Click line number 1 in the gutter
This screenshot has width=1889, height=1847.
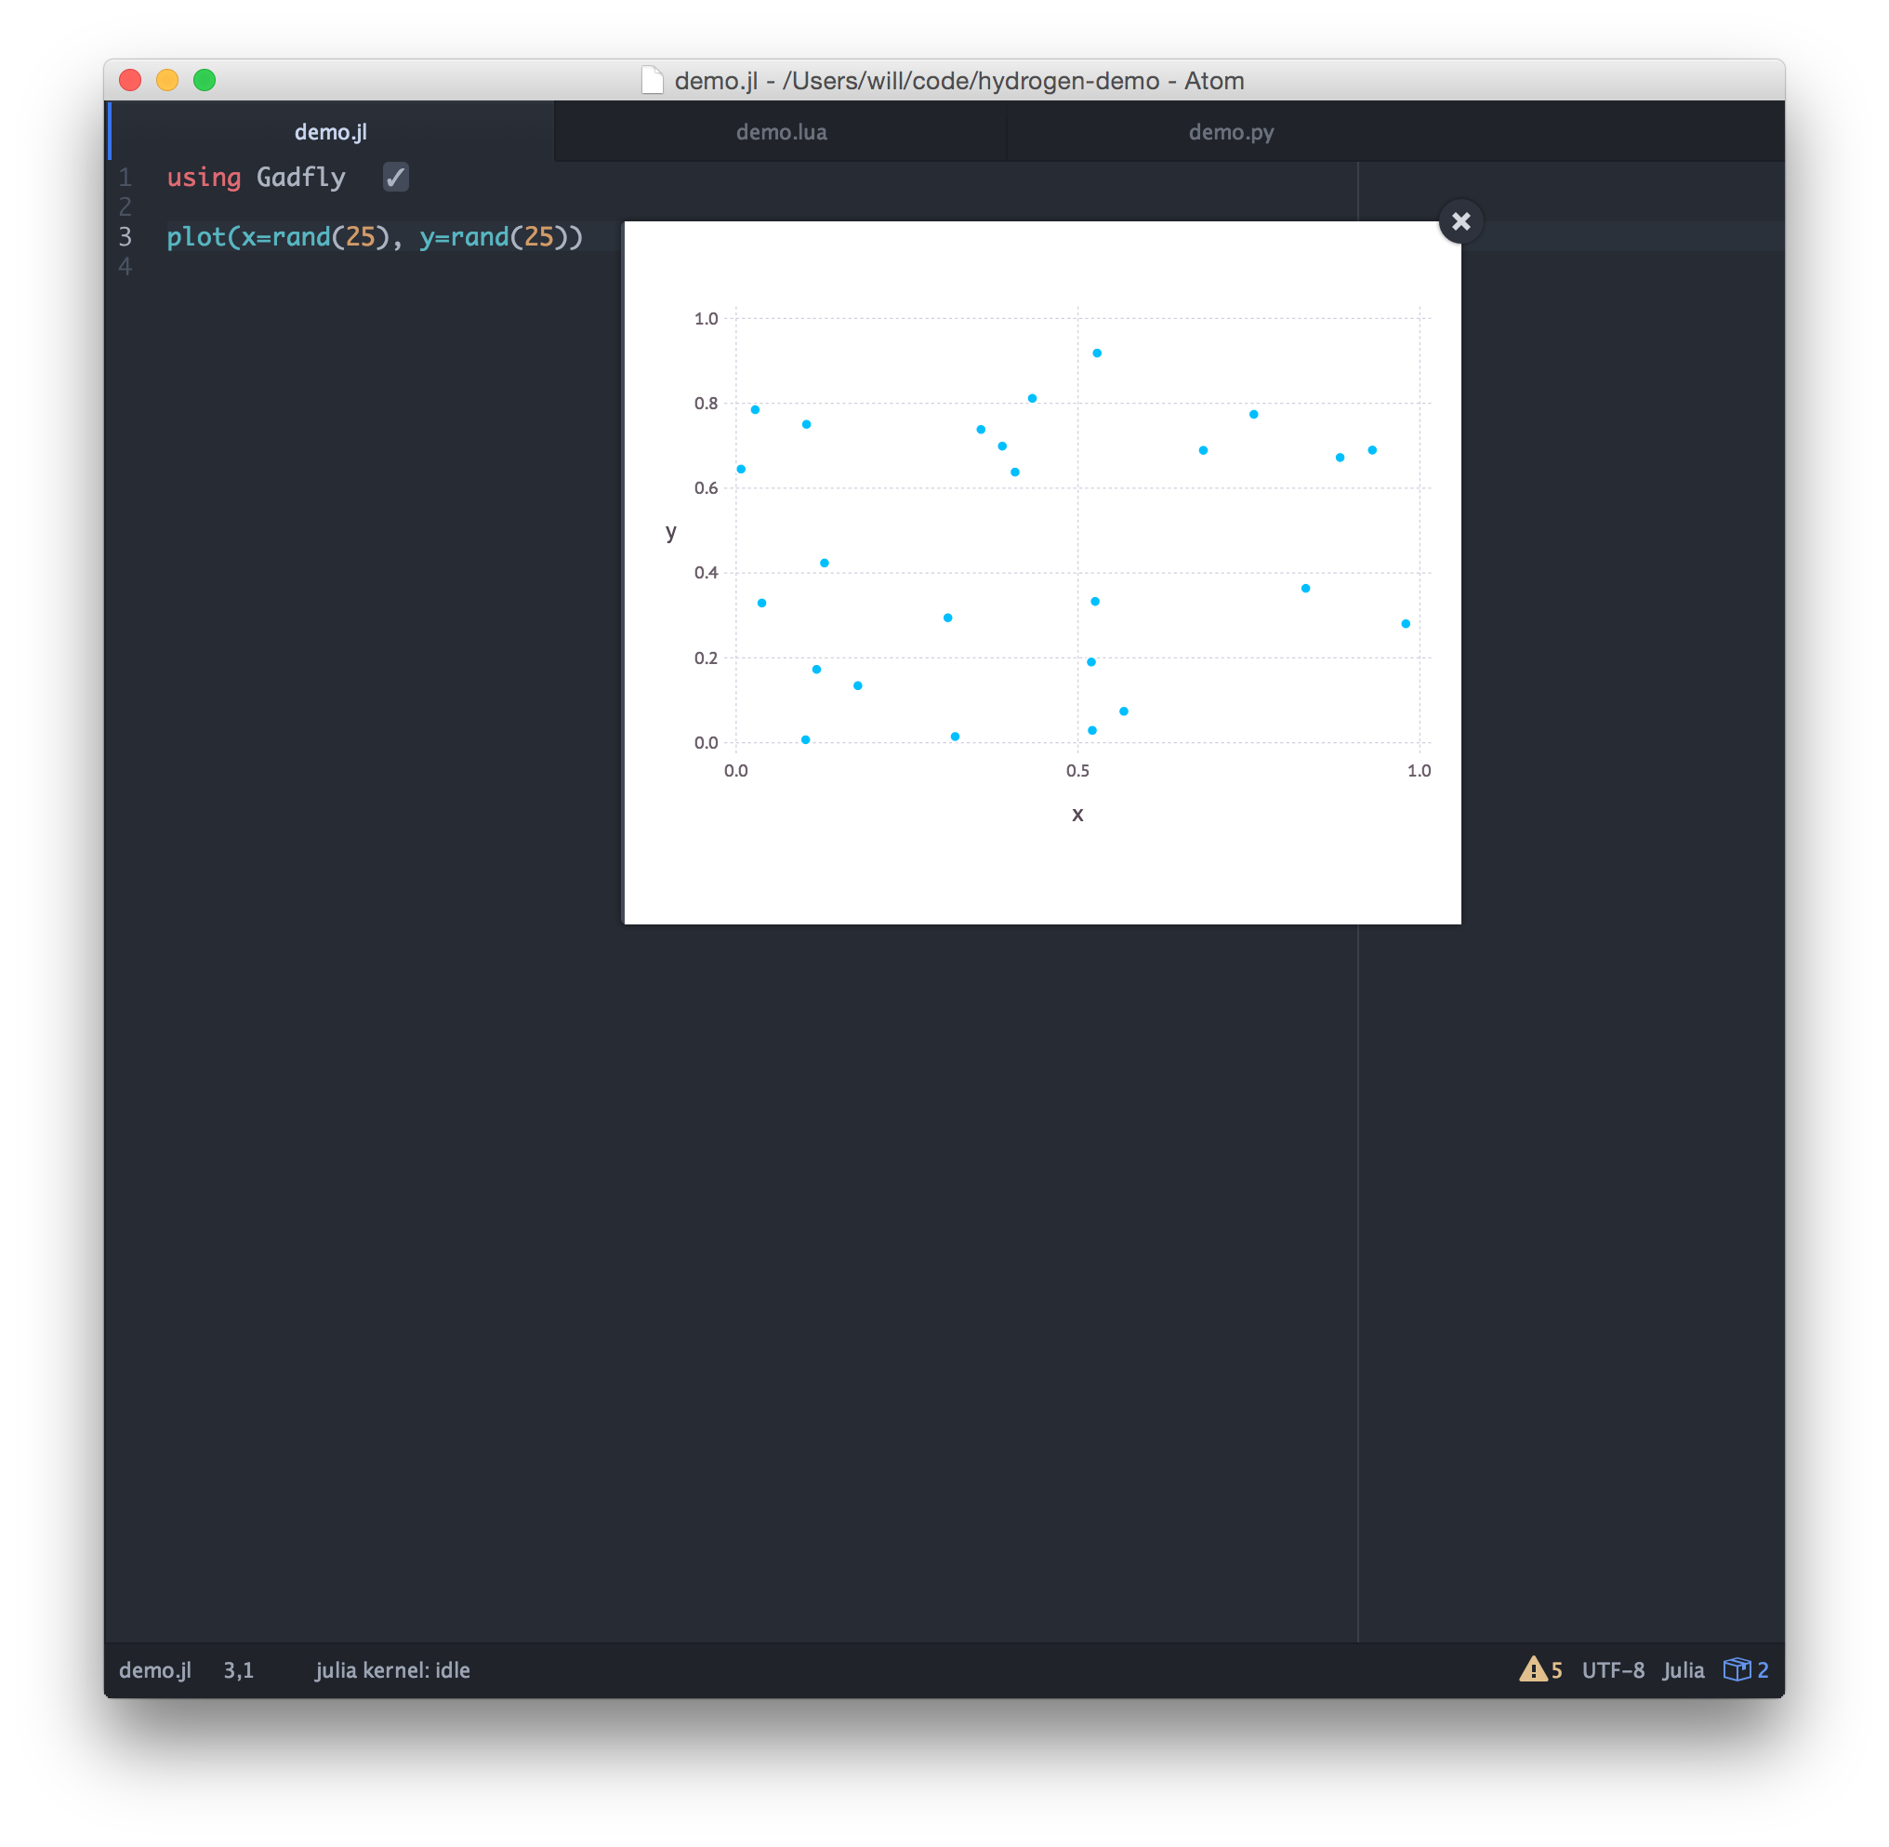tap(125, 178)
